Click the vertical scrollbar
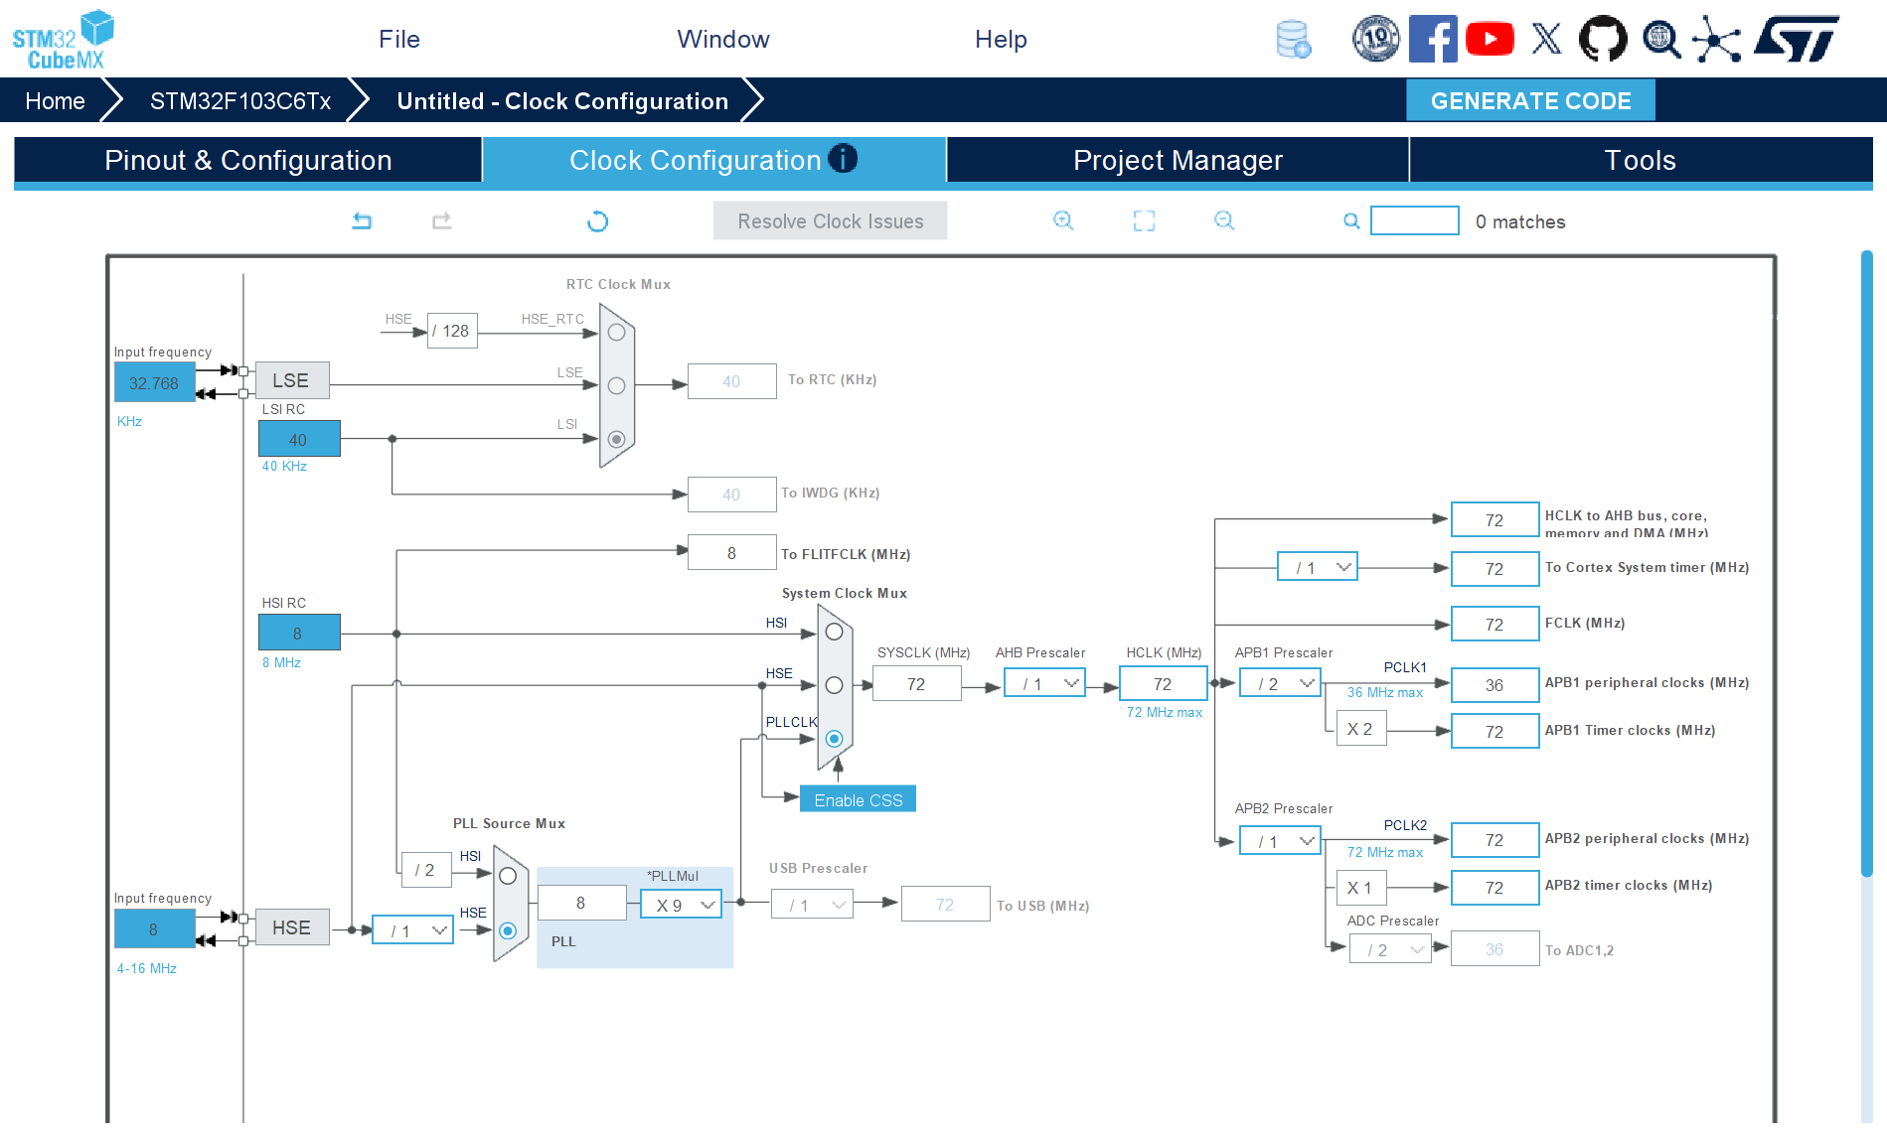 1866,562
